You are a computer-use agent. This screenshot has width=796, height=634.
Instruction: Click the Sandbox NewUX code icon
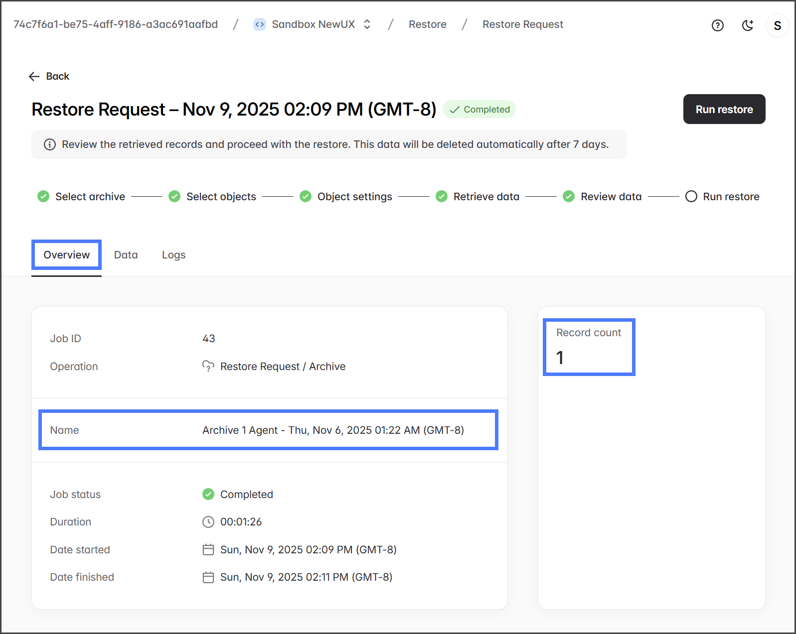(x=260, y=24)
